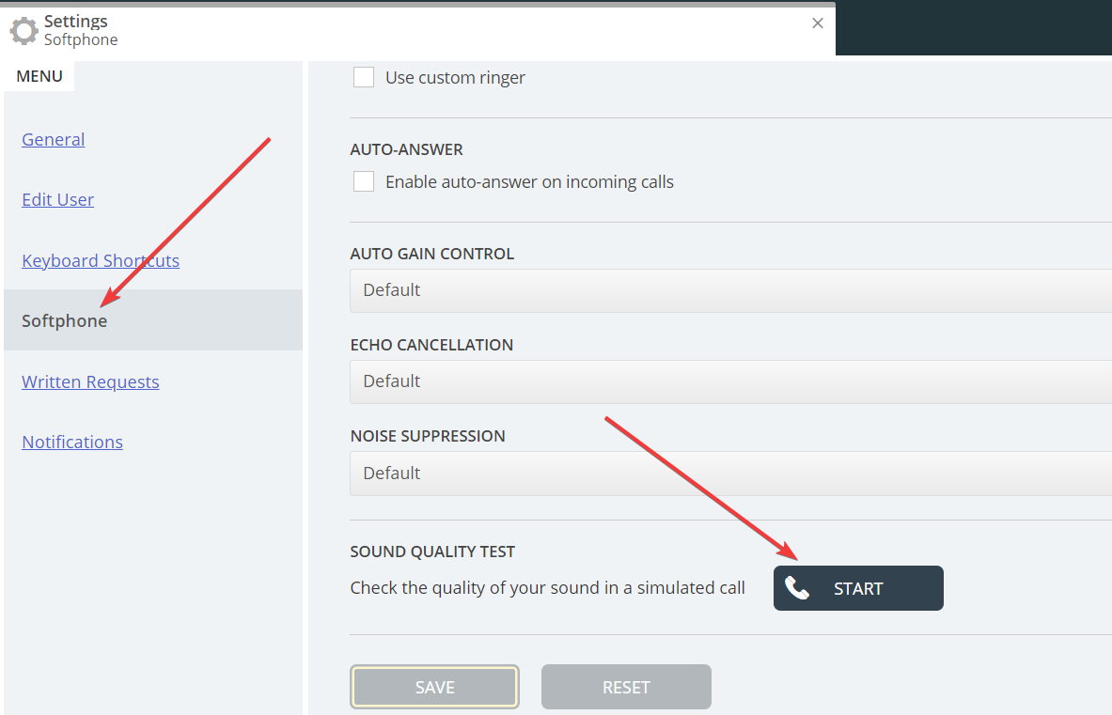Click the 'Settings' window title text
The height and width of the screenshot is (715, 1112).
click(x=76, y=21)
